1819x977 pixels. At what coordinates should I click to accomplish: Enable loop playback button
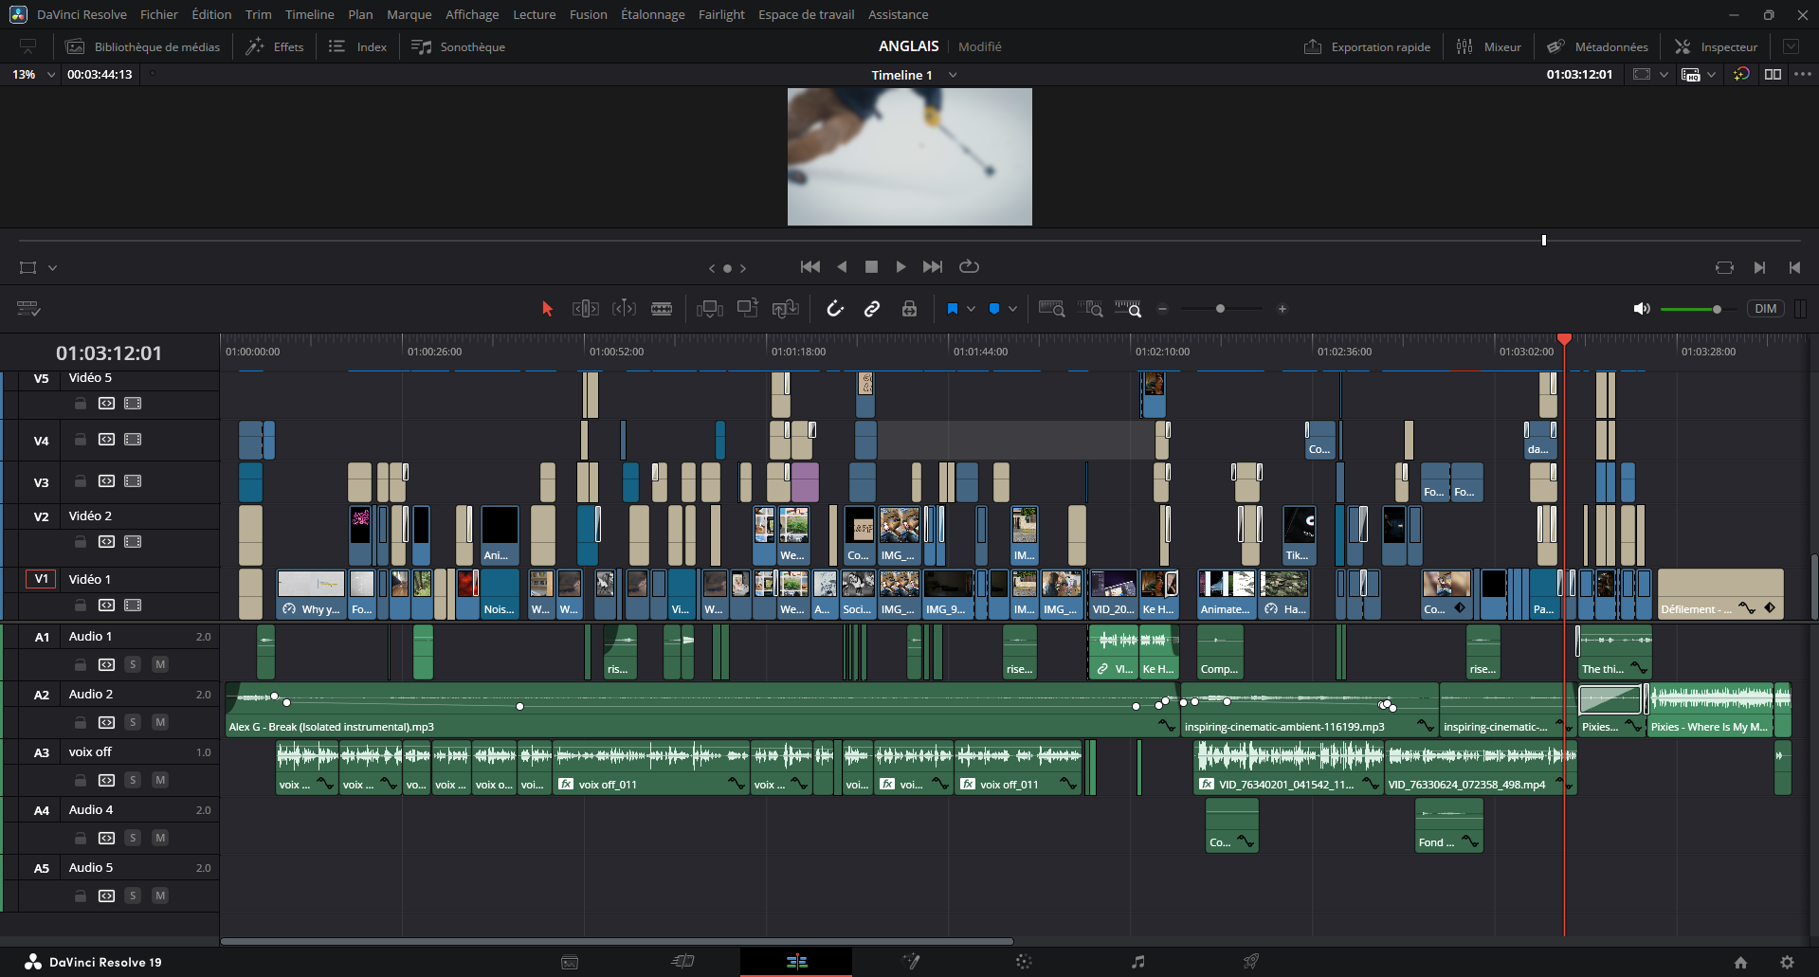969,267
